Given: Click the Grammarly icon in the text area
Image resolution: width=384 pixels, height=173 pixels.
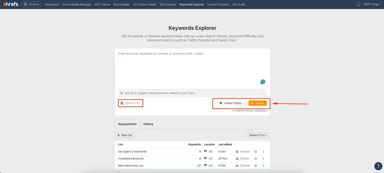Looking at the screenshot, I should [263, 82].
